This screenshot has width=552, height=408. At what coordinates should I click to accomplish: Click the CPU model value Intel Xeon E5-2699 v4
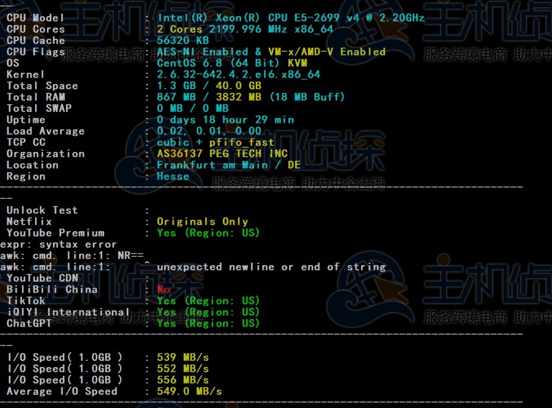coord(290,18)
